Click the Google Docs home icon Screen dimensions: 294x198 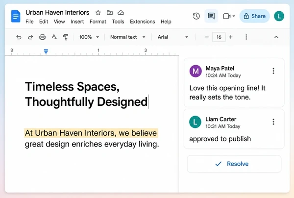[x=16, y=16]
